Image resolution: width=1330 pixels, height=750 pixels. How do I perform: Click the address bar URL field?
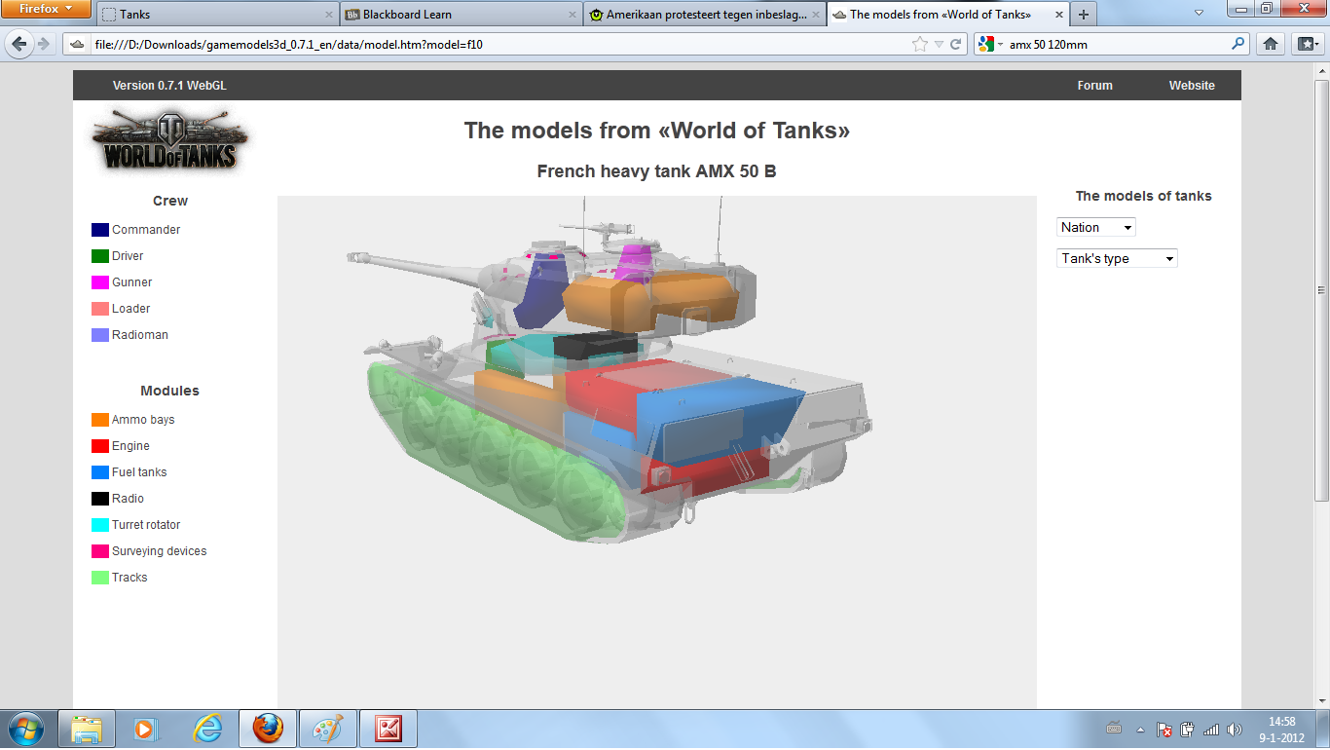(x=487, y=44)
